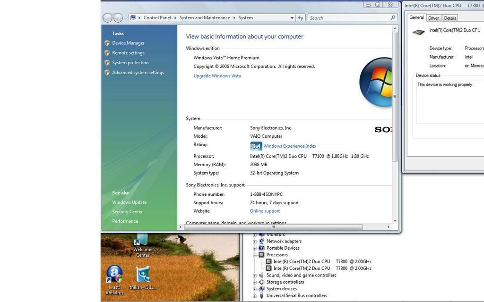Click the Windows Vista logo orb image

click(x=376, y=82)
